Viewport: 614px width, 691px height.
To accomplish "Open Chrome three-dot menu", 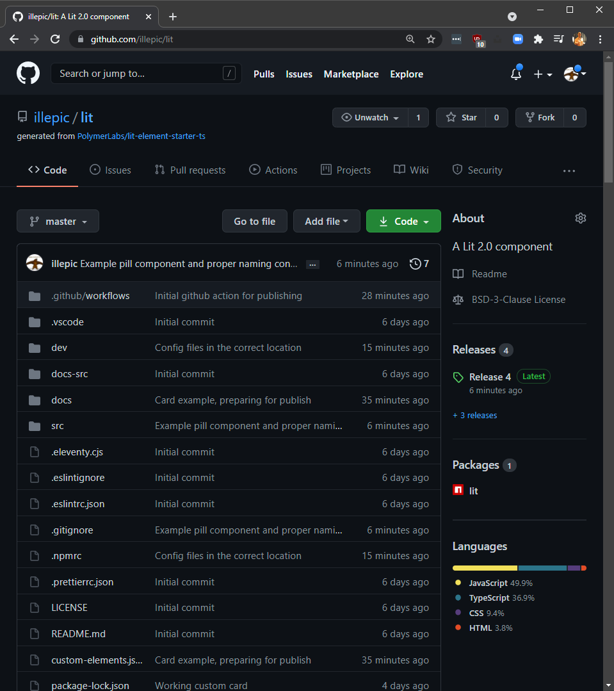I will (x=600, y=39).
